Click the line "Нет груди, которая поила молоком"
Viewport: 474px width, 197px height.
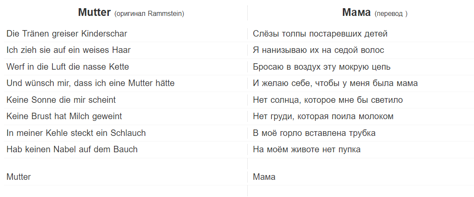click(323, 116)
